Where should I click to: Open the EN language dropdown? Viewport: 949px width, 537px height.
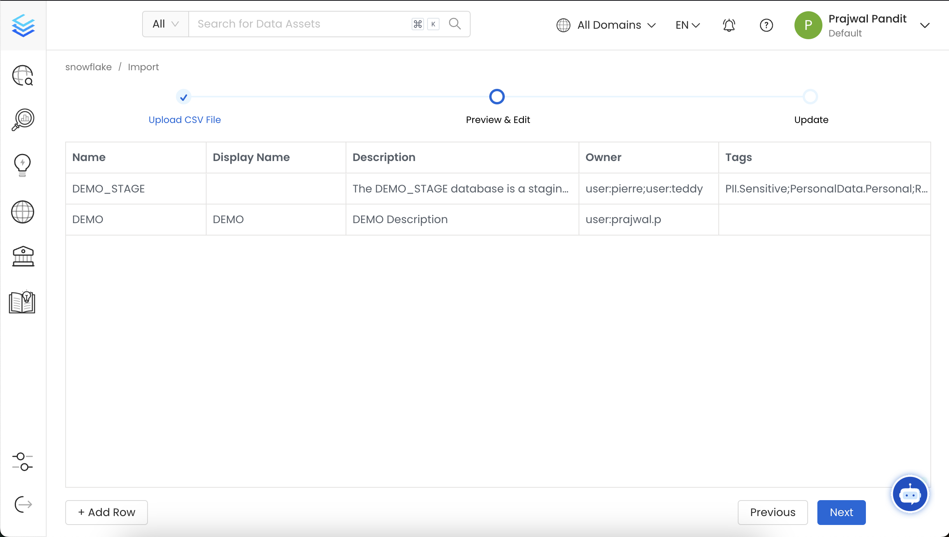pyautogui.click(x=687, y=25)
